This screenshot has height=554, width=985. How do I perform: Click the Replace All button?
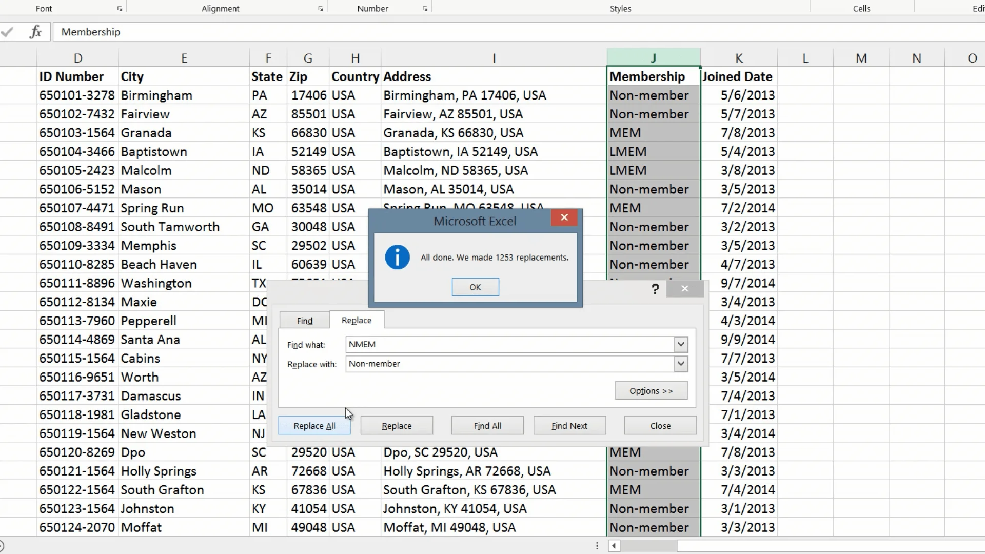tap(314, 426)
